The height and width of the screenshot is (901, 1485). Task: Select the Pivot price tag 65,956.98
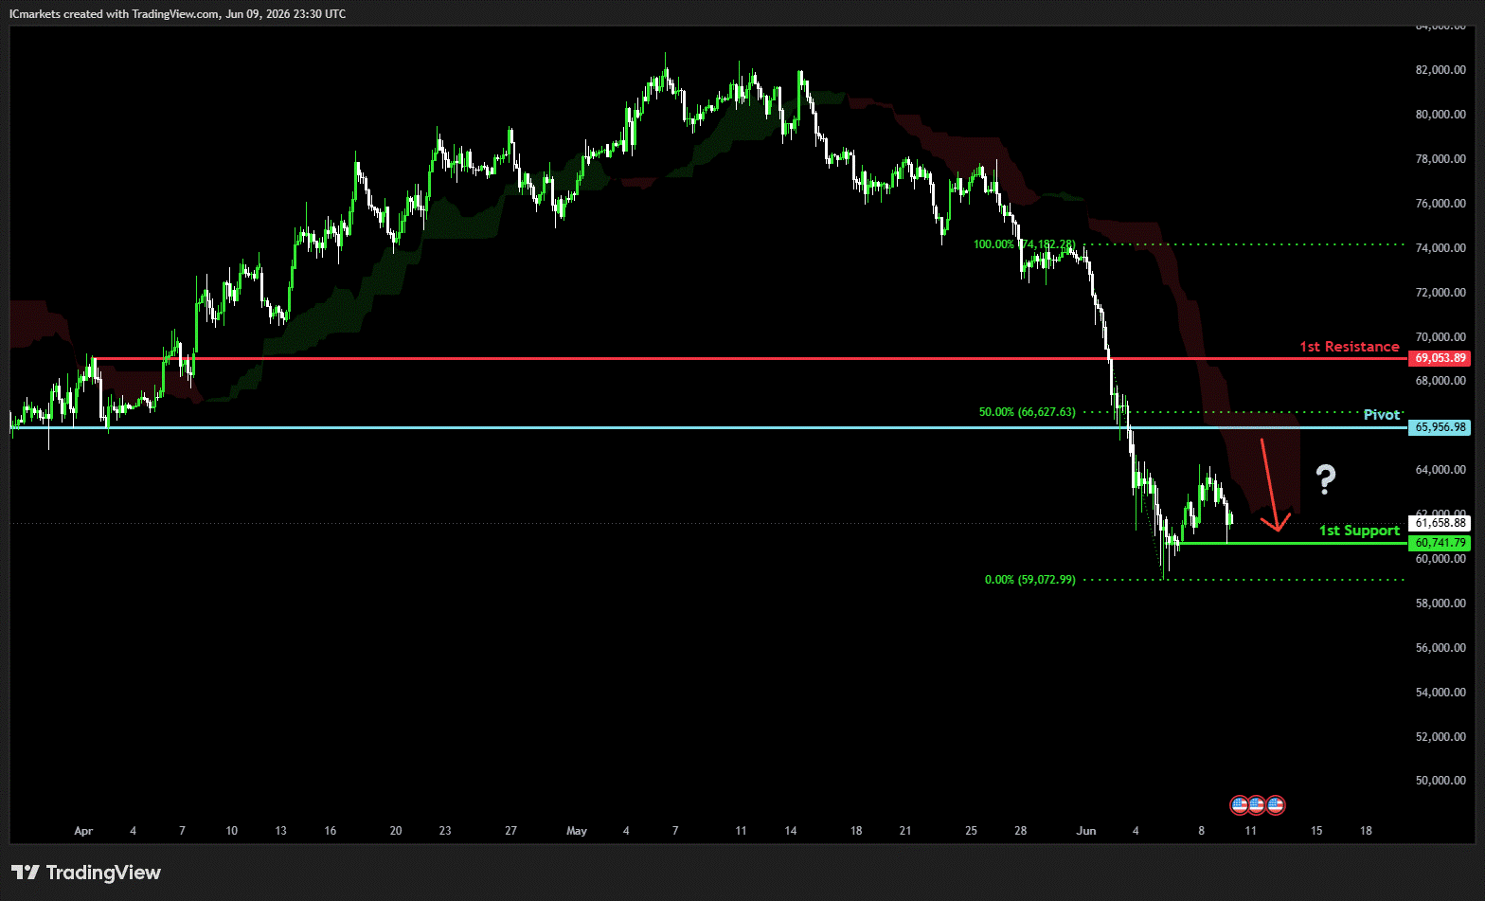point(1440,427)
